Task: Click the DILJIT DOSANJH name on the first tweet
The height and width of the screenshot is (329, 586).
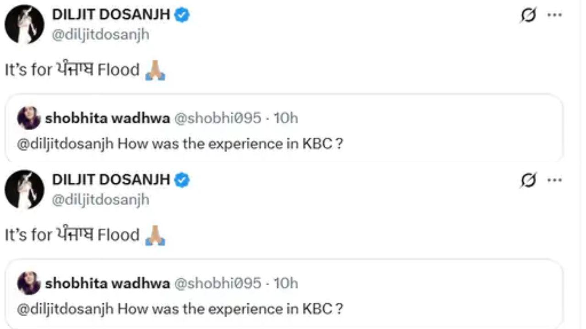Action: (111, 15)
